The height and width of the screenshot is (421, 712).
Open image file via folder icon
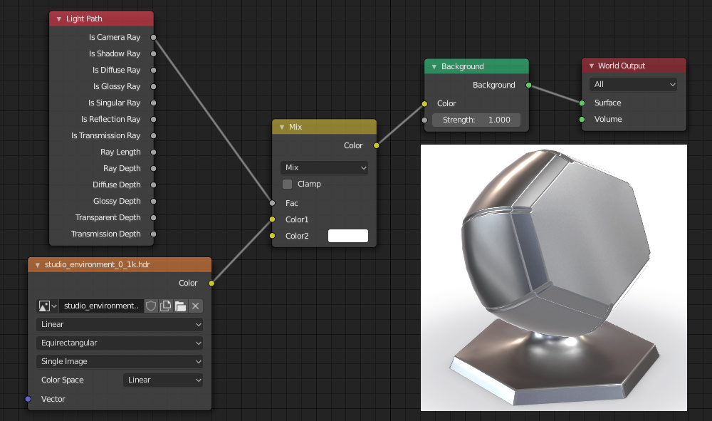181,306
